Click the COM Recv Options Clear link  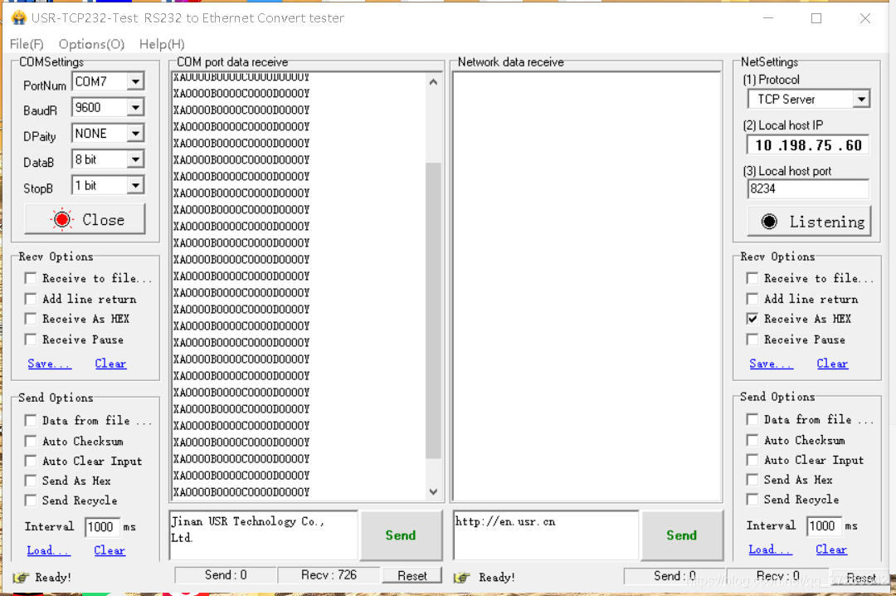pyautogui.click(x=110, y=364)
